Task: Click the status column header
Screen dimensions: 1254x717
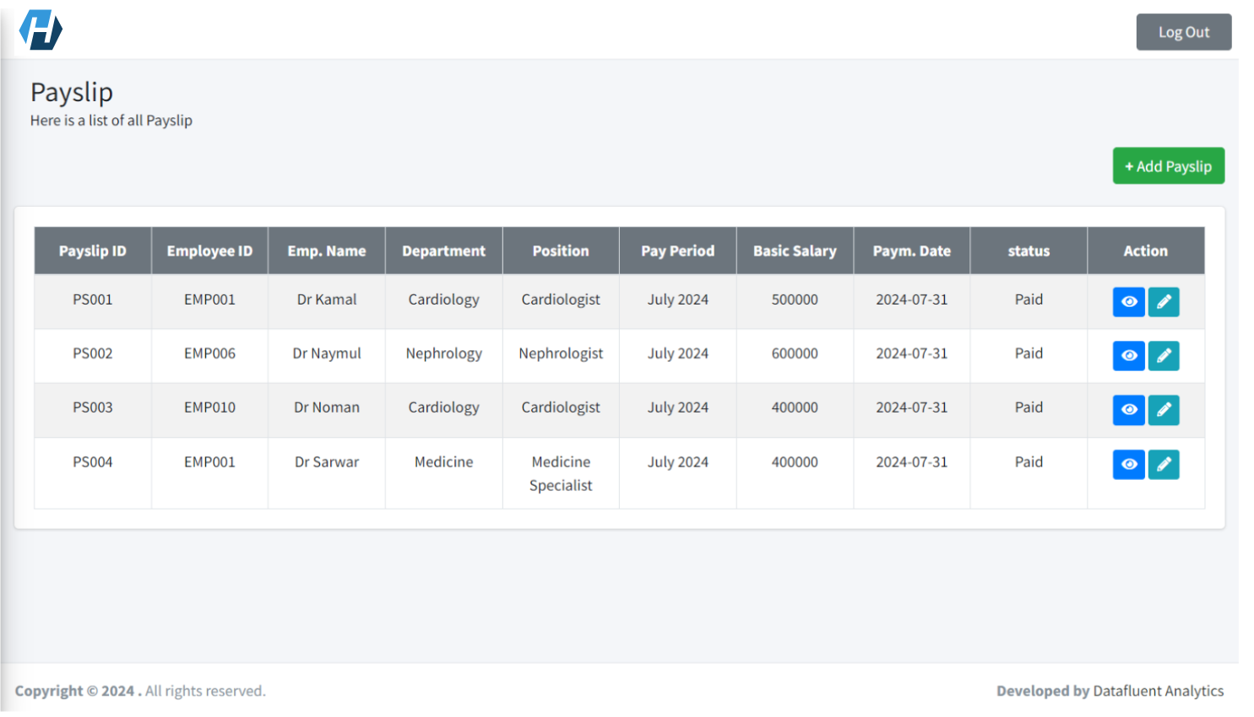Action: [1029, 251]
